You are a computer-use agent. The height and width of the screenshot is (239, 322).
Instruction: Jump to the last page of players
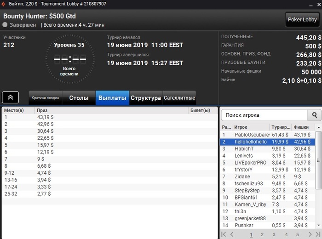[x=318, y=234]
